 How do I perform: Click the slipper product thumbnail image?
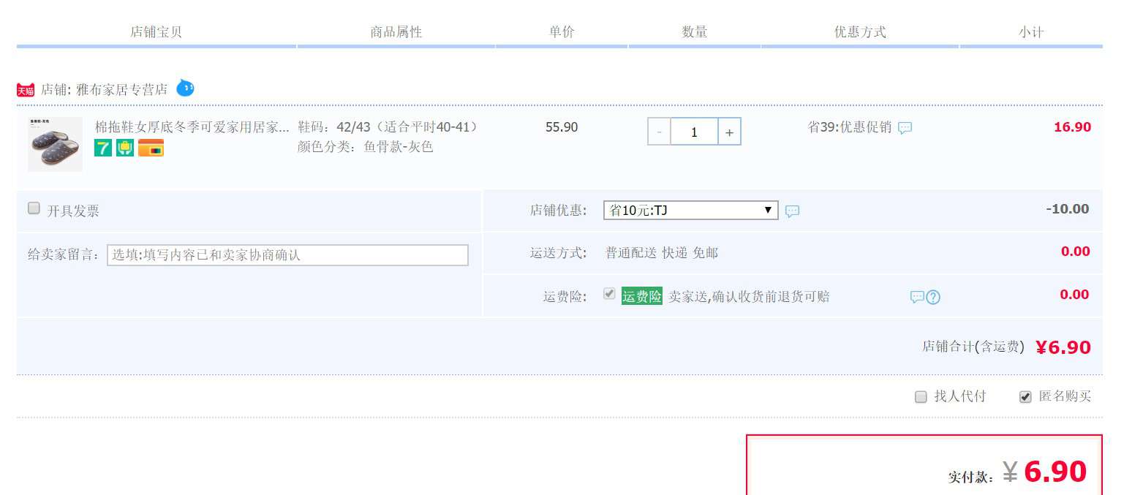[x=54, y=143]
